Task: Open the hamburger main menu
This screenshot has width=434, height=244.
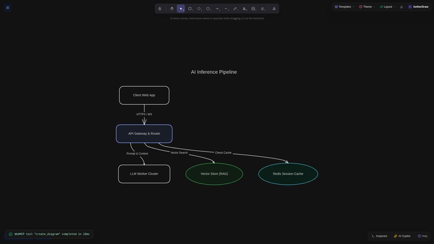Action: coord(8,8)
